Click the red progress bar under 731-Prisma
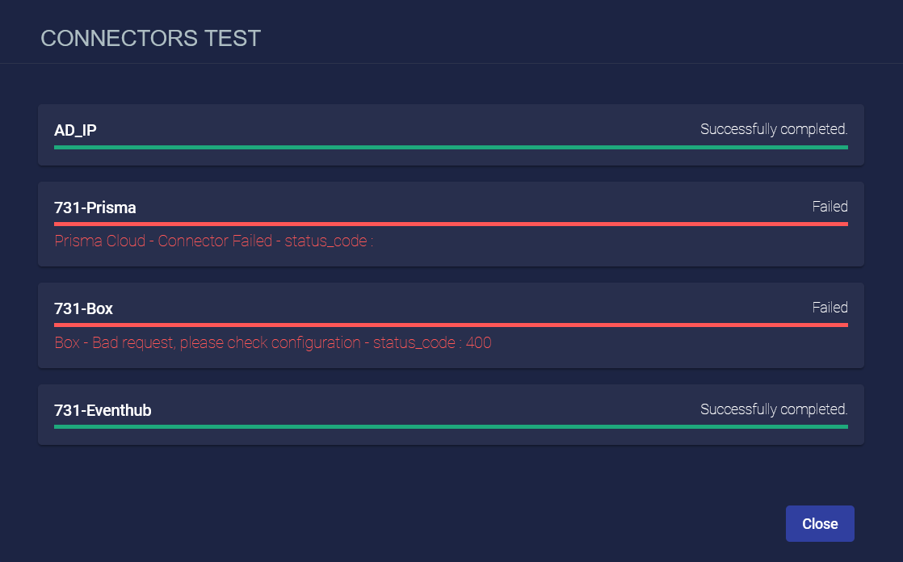The width and height of the screenshot is (903, 562). click(x=451, y=224)
